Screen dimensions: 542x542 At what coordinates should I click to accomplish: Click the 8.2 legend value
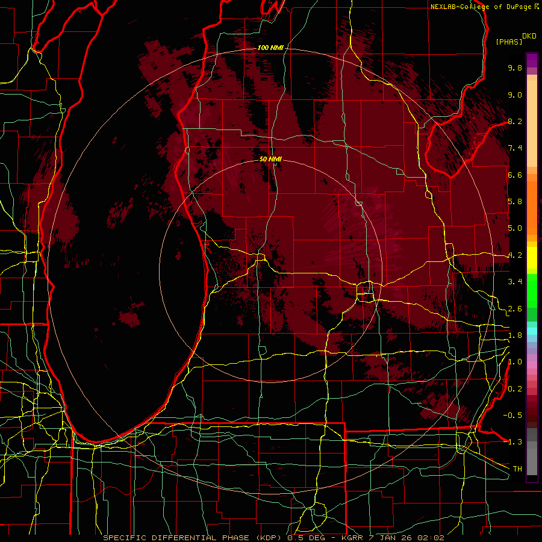(515, 121)
